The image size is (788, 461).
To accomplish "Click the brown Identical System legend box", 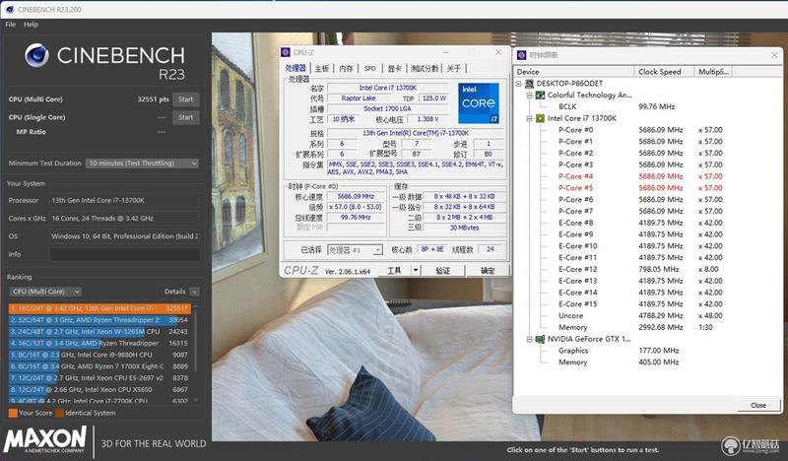I will coord(59,413).
